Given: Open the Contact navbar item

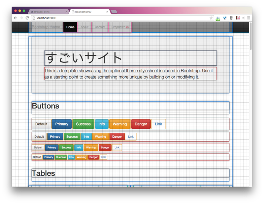Looking at the screenshot, I should coord(100,27).
